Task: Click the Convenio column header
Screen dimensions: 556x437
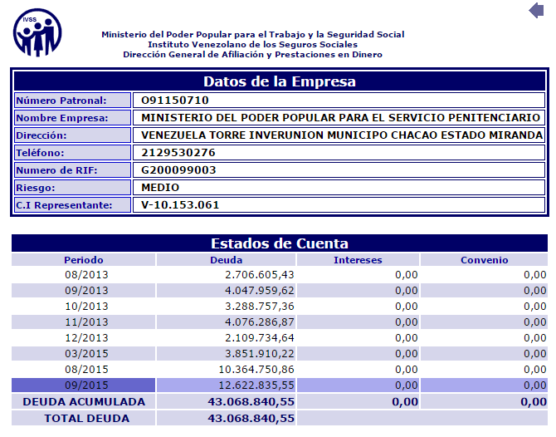Action: click(x=484, y=260)
